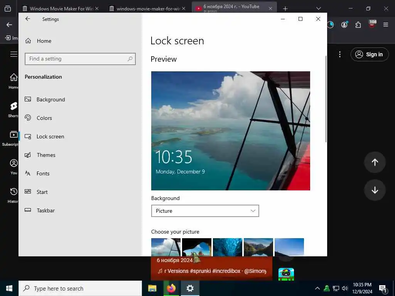Open YouTube Shorts in sidebar
The width and height of the screenshot is (395, 296).
[14, 109]
